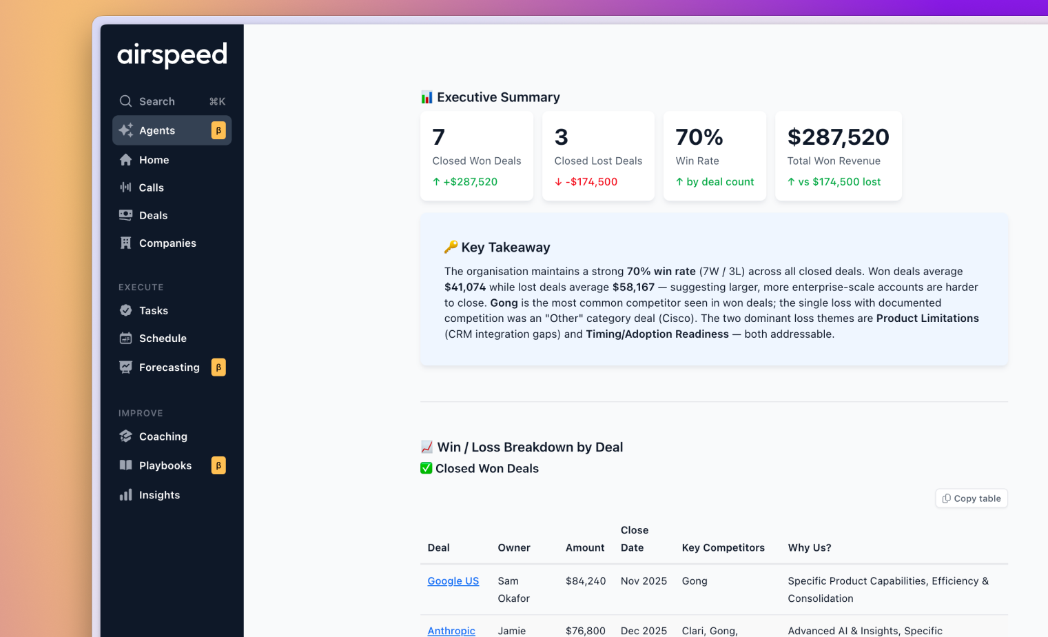Open Schedule in the sidebar

(172, 338)
